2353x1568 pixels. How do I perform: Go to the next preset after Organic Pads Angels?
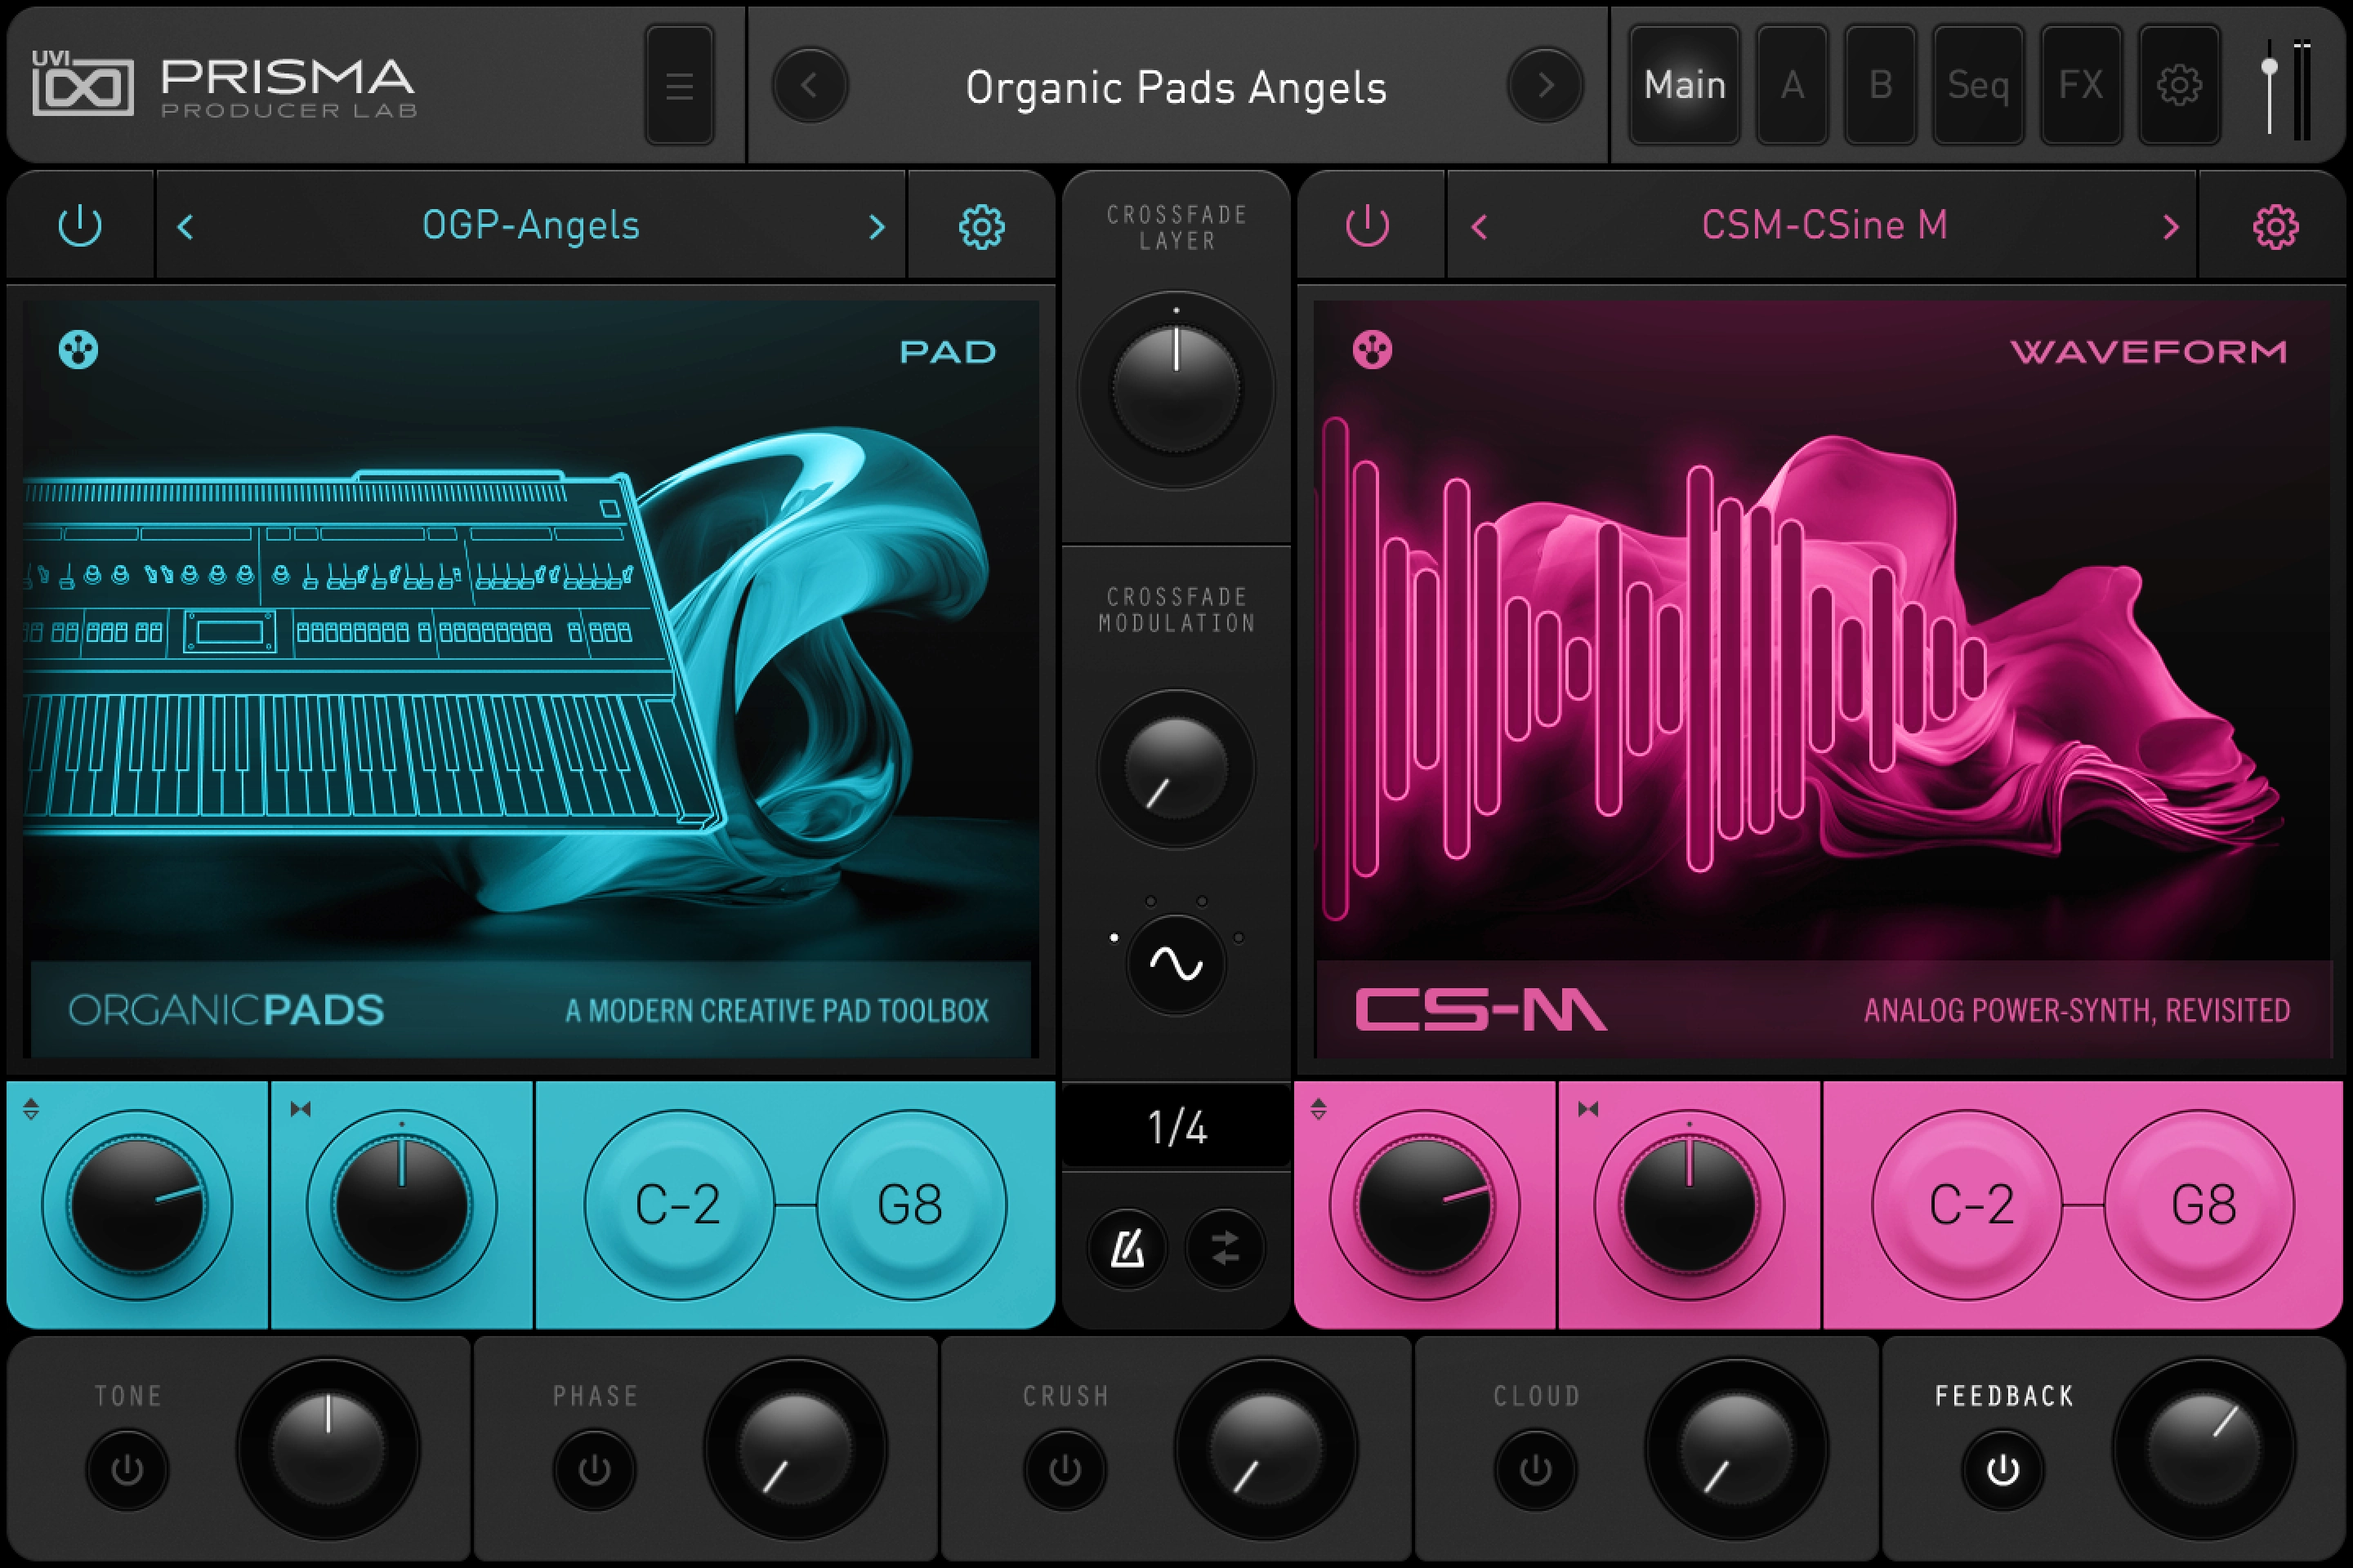(x=1545, y=86)
